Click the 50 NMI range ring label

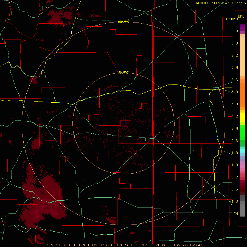coord(123,72)
